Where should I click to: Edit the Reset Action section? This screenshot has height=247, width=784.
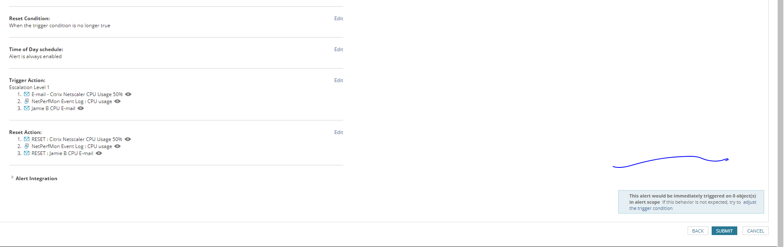point(339,132)
